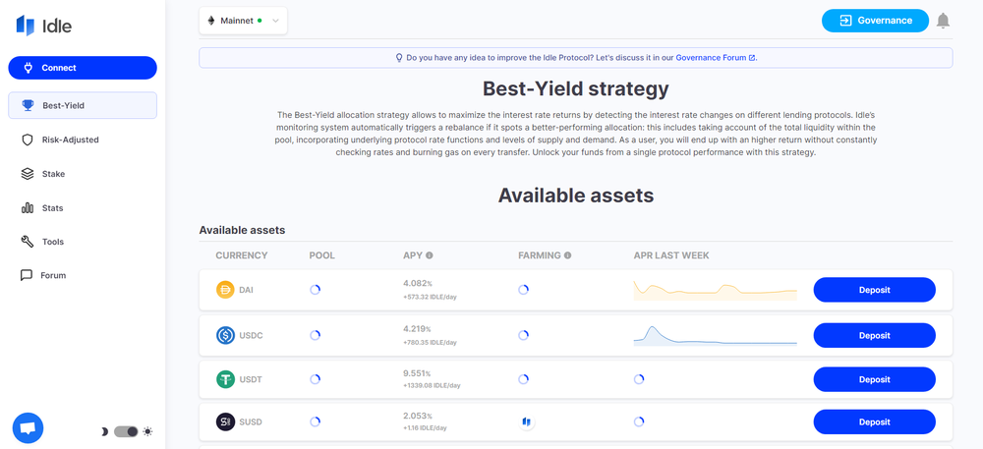Click the CURRENCY column header
983x449 pixels.
tap(242, 255)
